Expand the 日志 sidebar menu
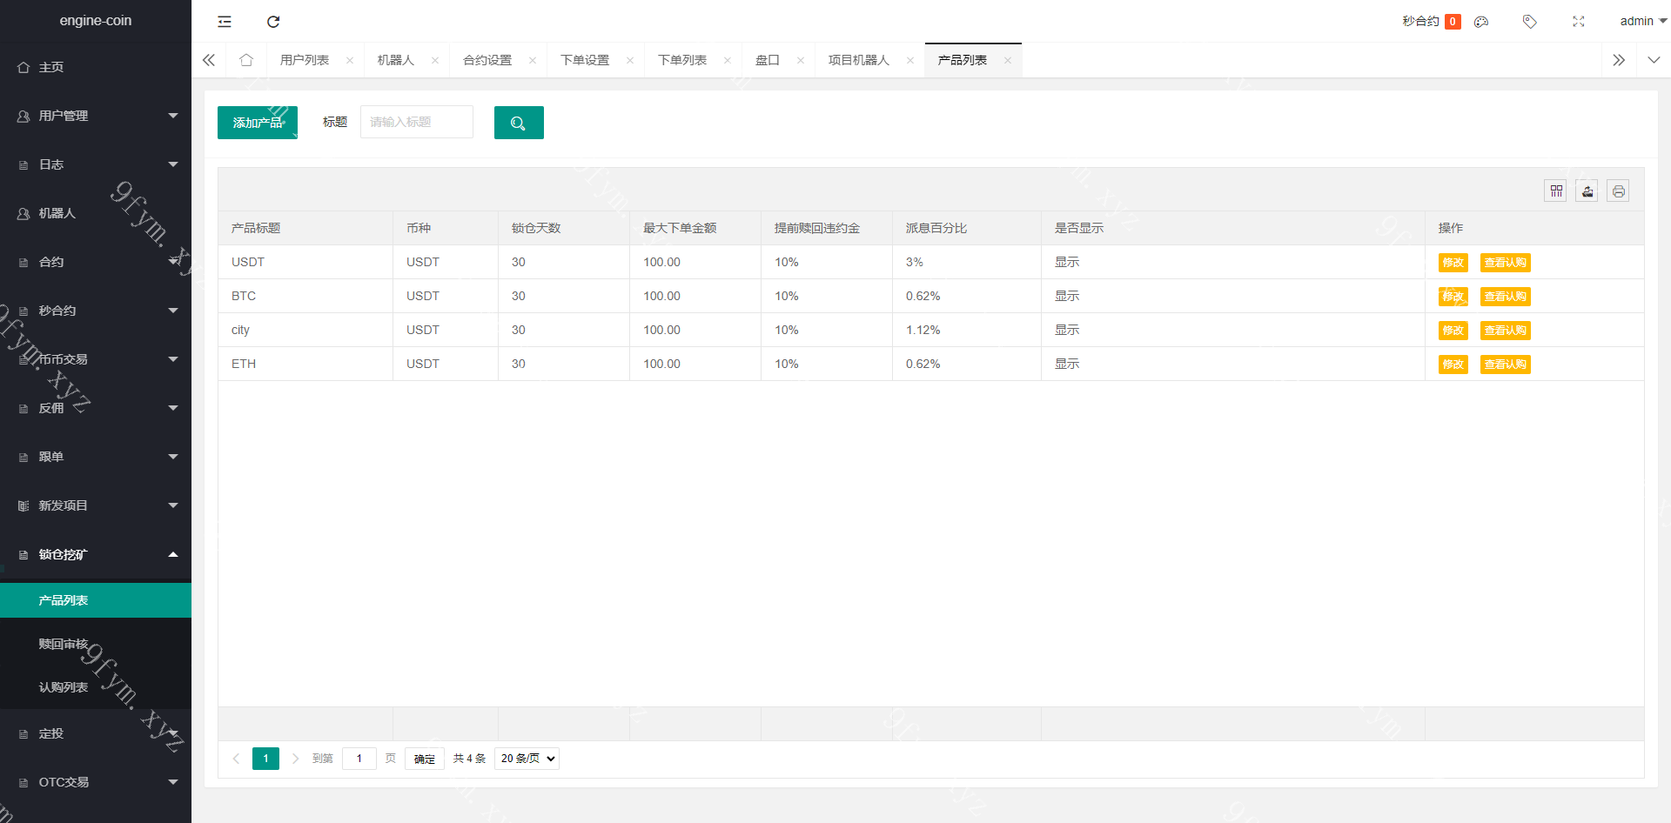Viewport: 1671px width, 823px height. pyautogui.click(x=96, y=164)
